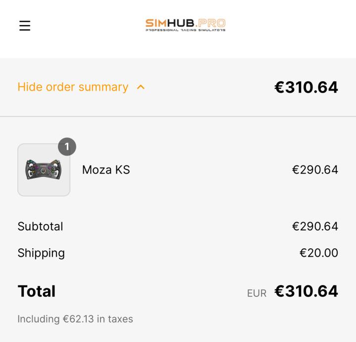Select the Moza KS product name
Image resolution: width=356 pixels, height=342 pixels.
pyautogui.click(x=106, y=170)
